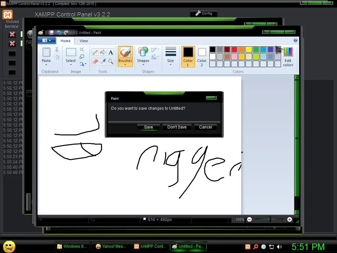The image size is (337, 253).
Task: Click the Undo arrow in quick access toolbar
Action: (59, 33)
